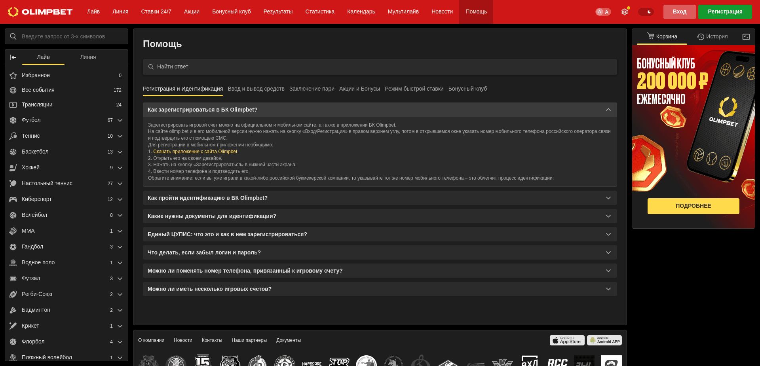Follow the Скачать приложение с сайта Olimpbet link
Image resolution: width=760 pixels, height=366 pixels.
(195, 152)
